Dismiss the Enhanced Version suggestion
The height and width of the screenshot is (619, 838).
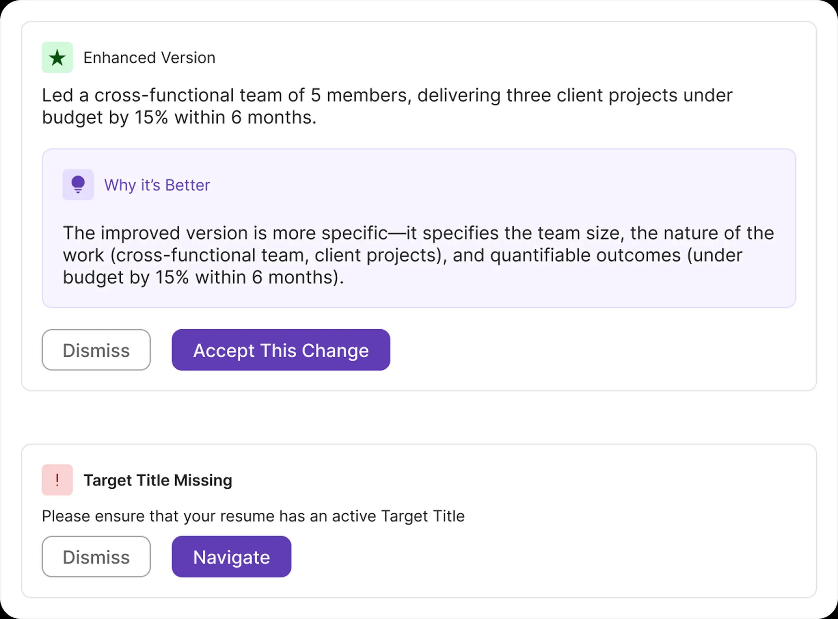[96, 350]
